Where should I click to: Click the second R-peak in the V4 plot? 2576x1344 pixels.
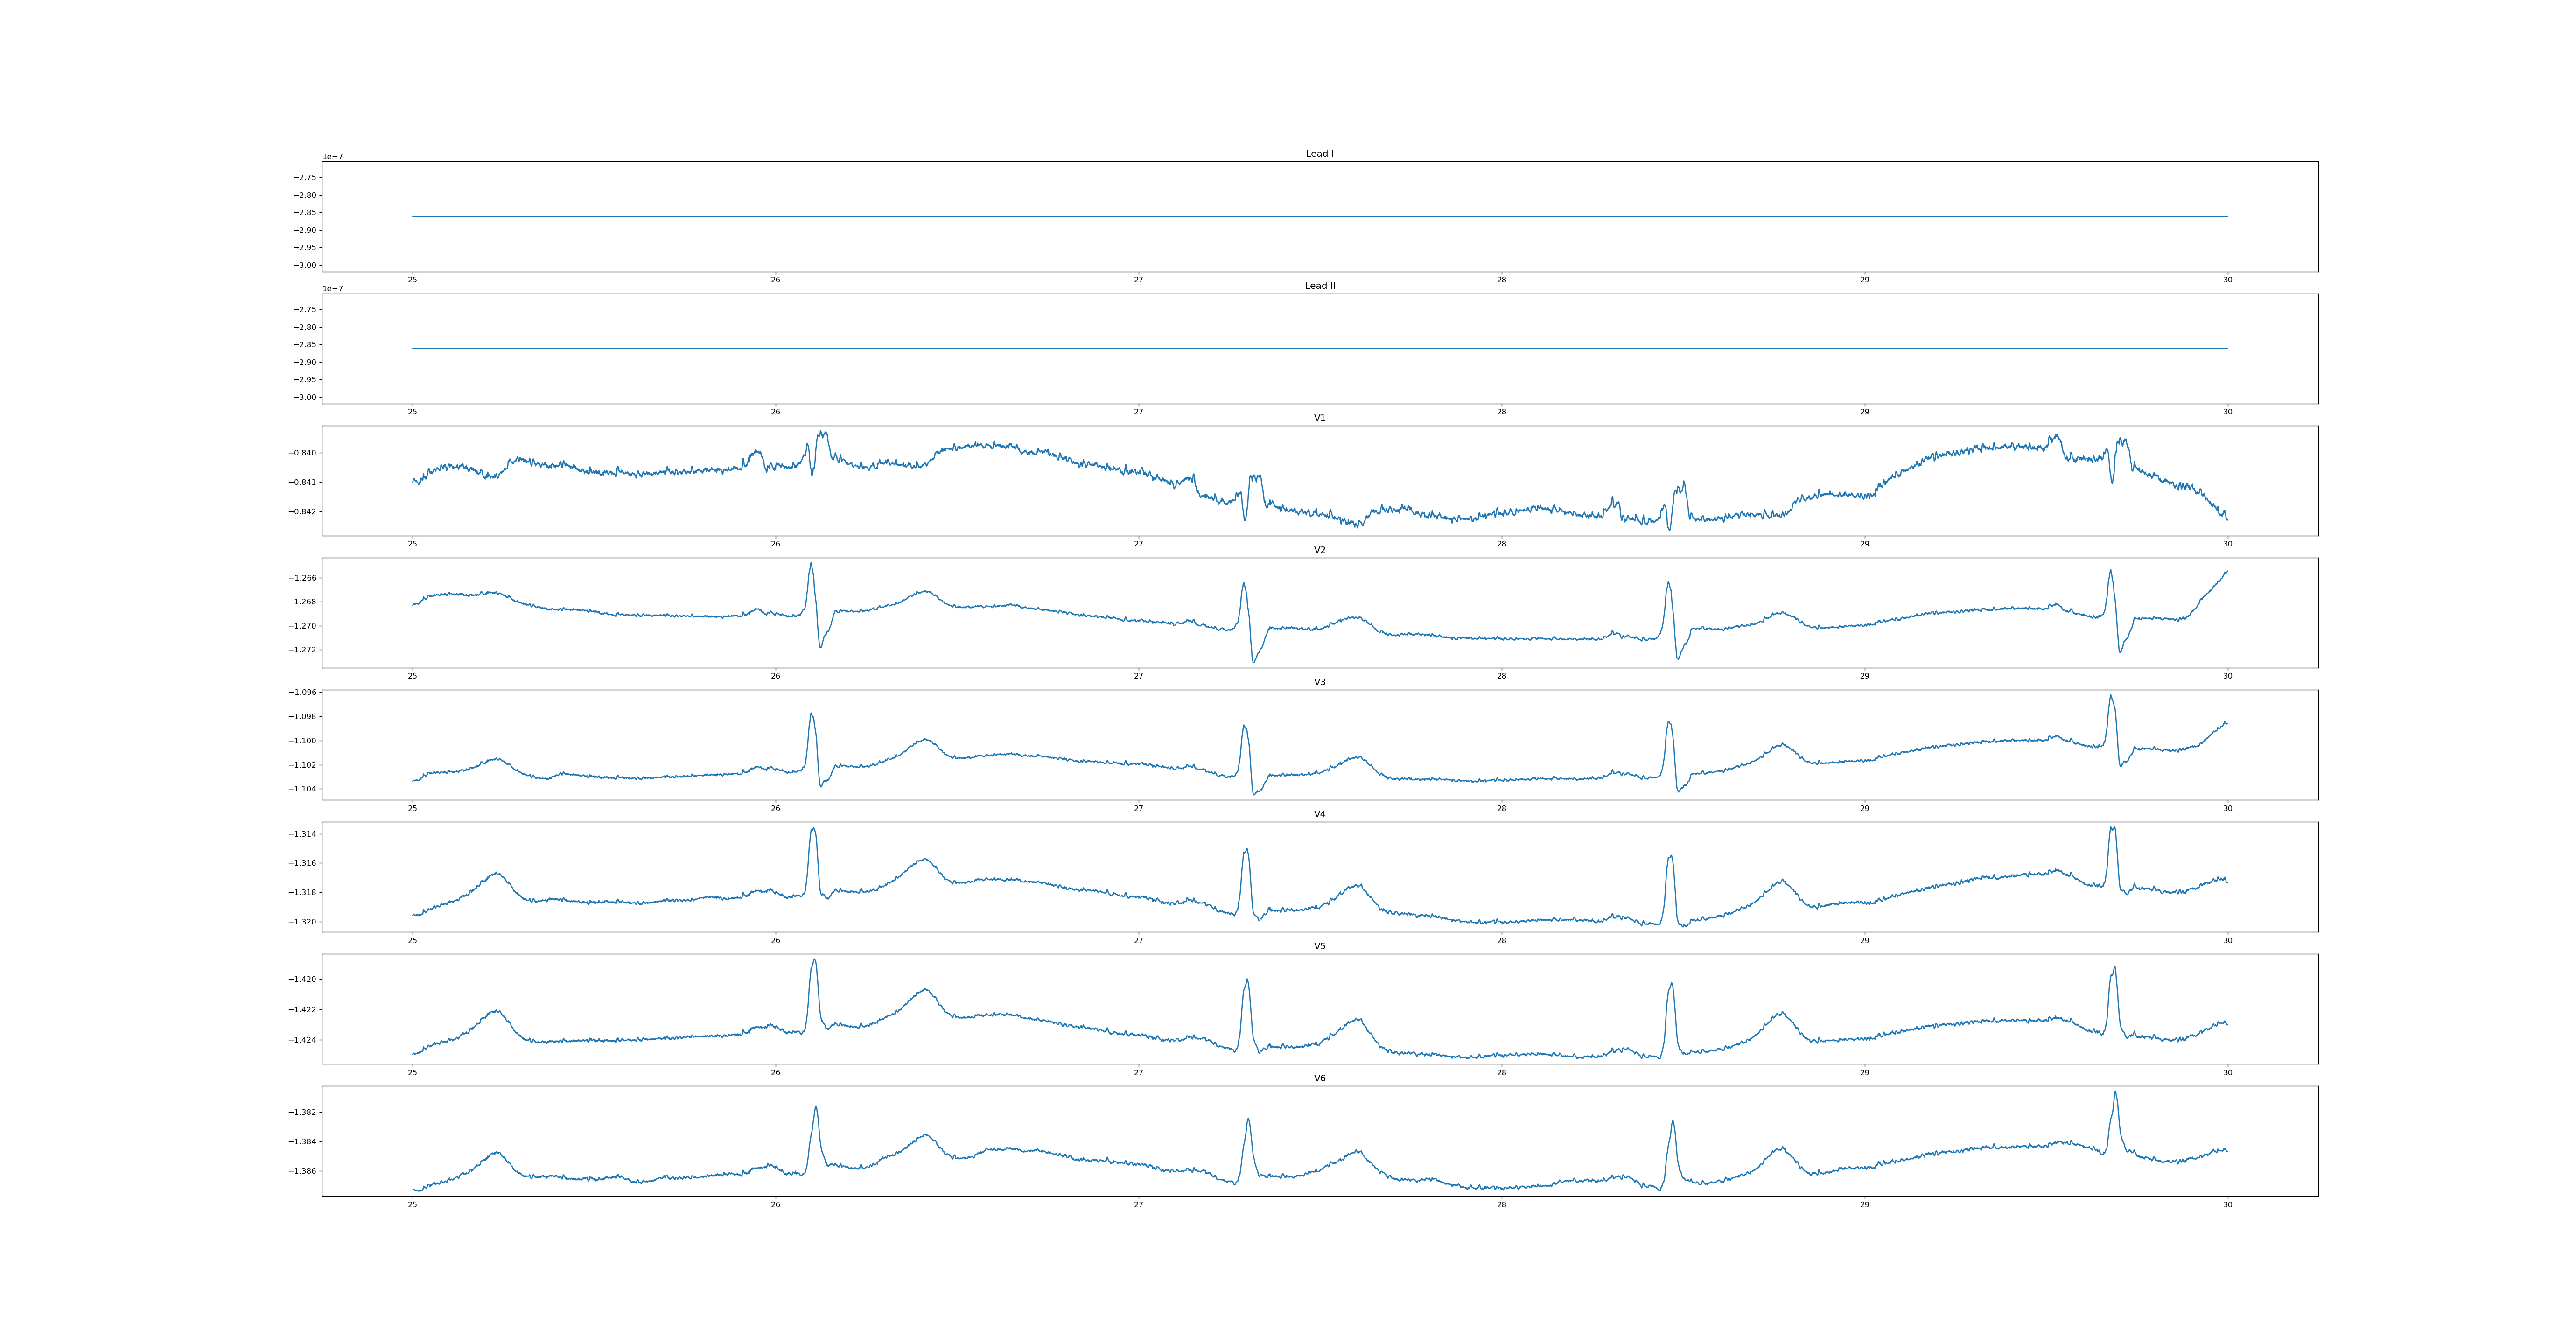(x=1246, y=850)
